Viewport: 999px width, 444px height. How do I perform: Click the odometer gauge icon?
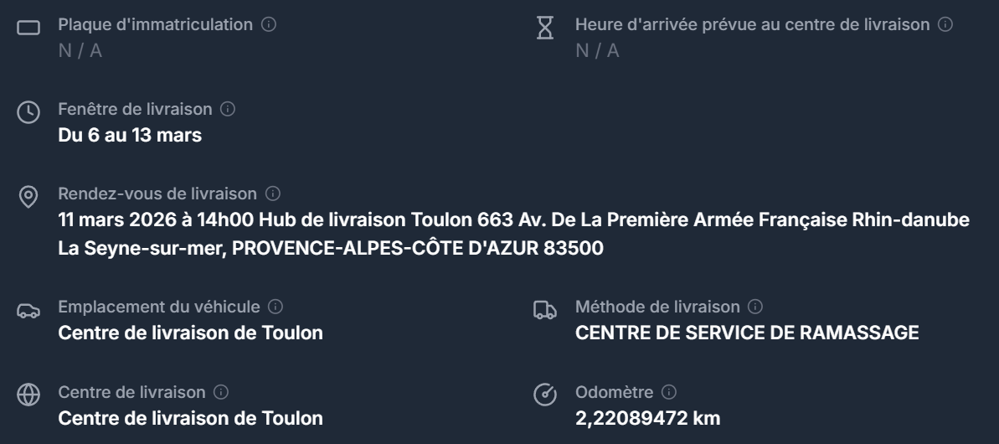tap(545, 395)
